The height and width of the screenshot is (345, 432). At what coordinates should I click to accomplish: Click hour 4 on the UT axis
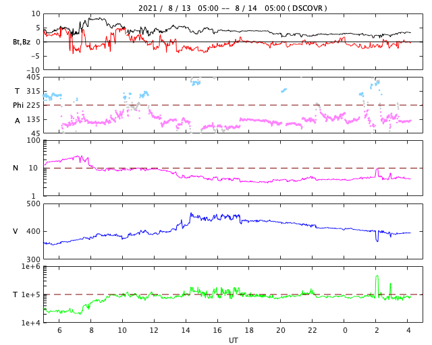(408, 330)
